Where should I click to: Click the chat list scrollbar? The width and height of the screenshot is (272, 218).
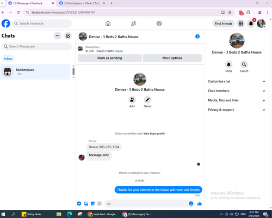point(73,71)
